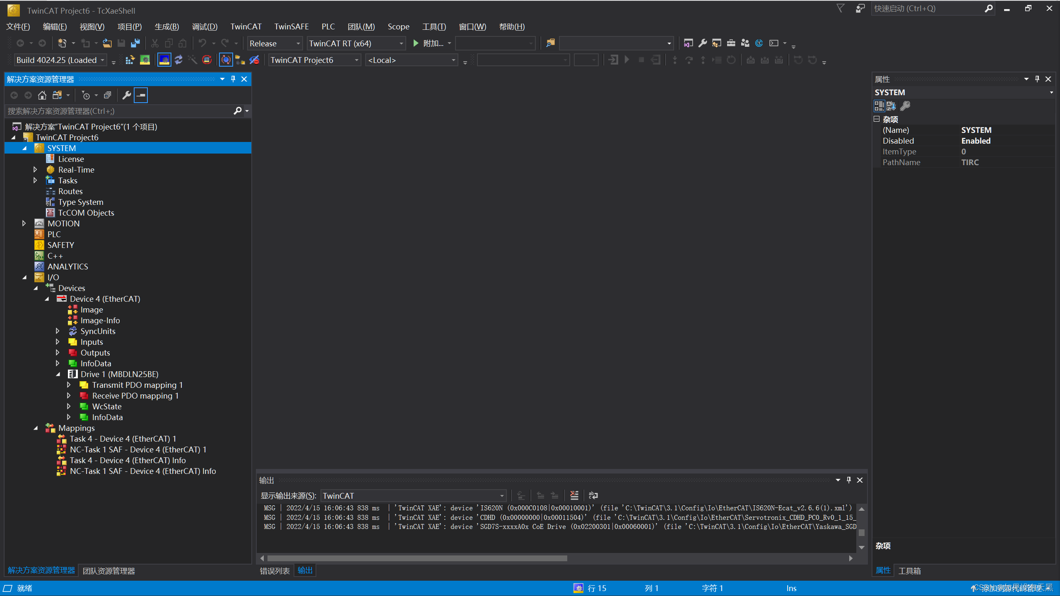Click Find in Files folder icon

(550, 43)
